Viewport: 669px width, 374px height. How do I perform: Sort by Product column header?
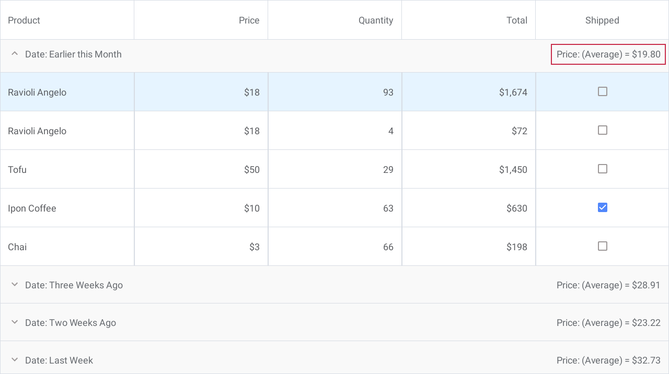[x=24, y=20]
